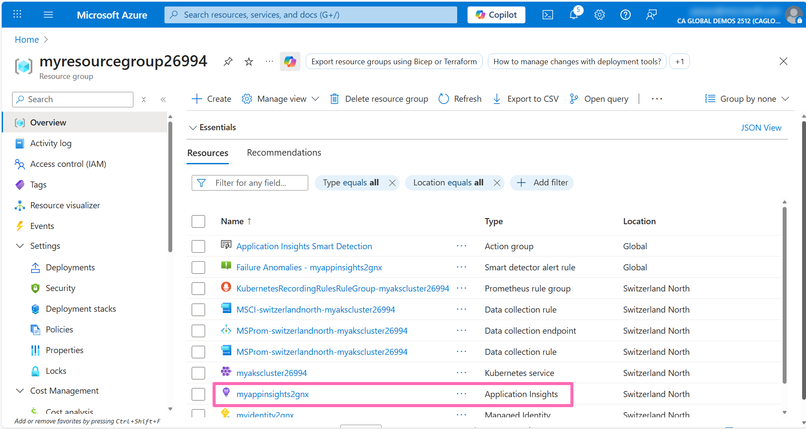
Task: Open the Azure Cloud Shell terminal icon
Action: pos(548,14)
